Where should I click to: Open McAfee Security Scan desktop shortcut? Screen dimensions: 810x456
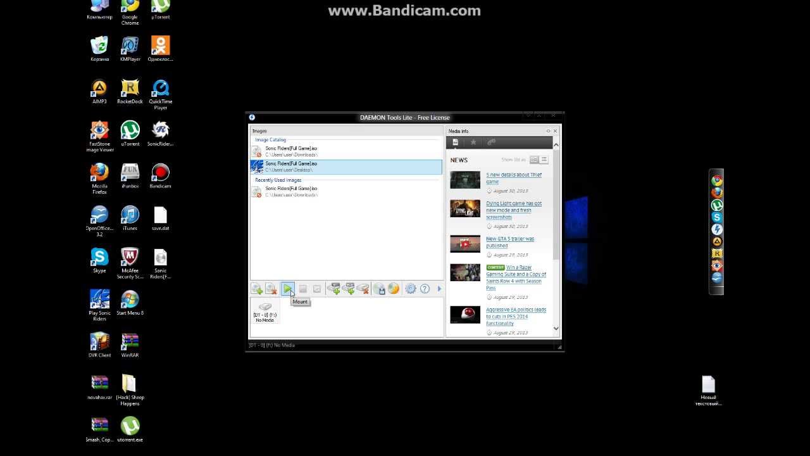(130, 263)
